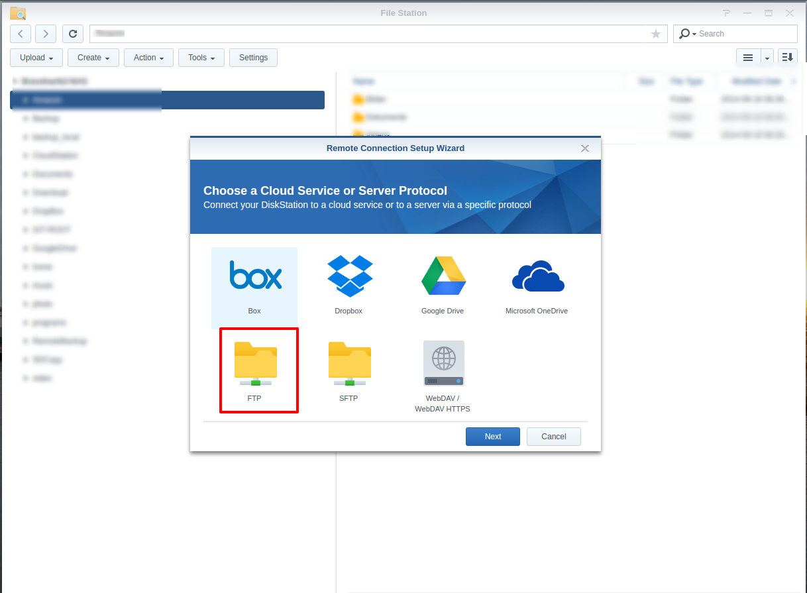Expand the home folder tree node
807x593 pixels.
point(25,267)
